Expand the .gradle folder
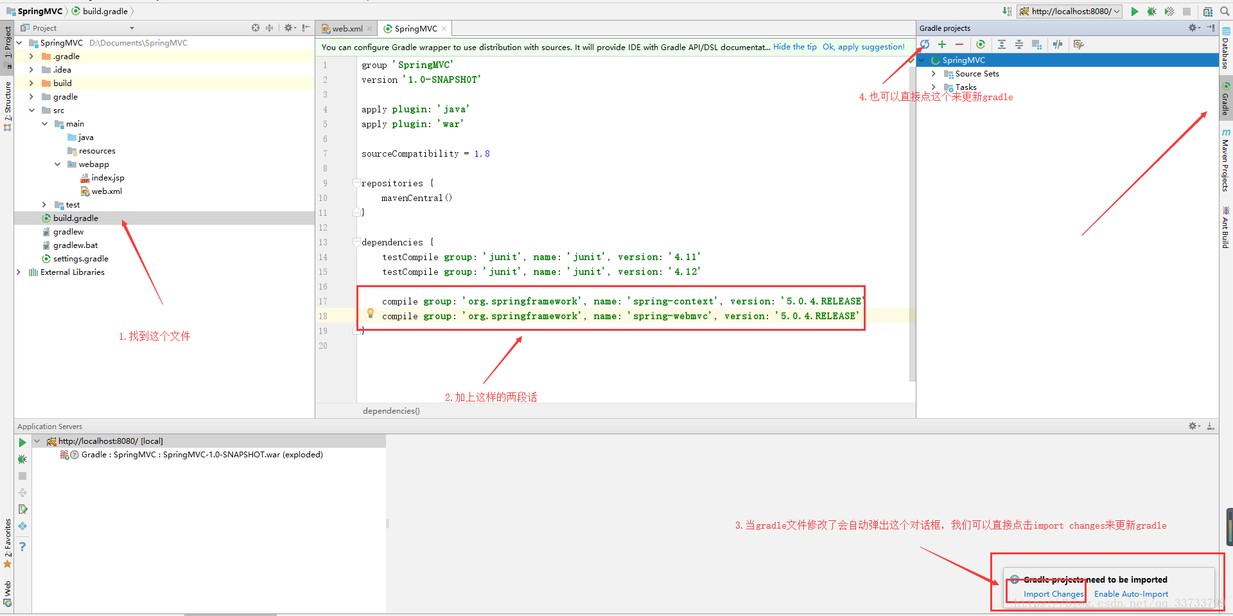The width and height of the screenshot is (1233, 616). click(31, 57)
